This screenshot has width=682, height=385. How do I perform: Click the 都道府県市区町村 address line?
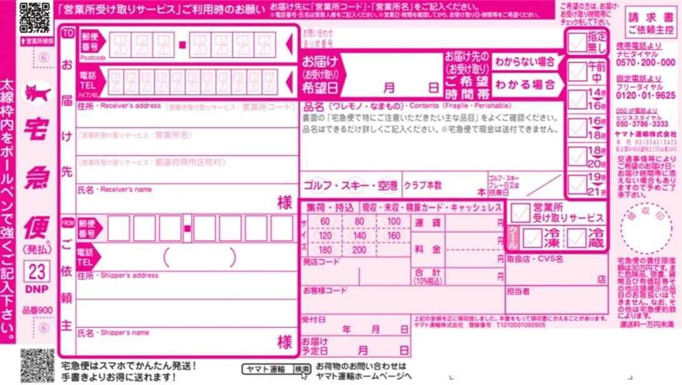(187, 169)
